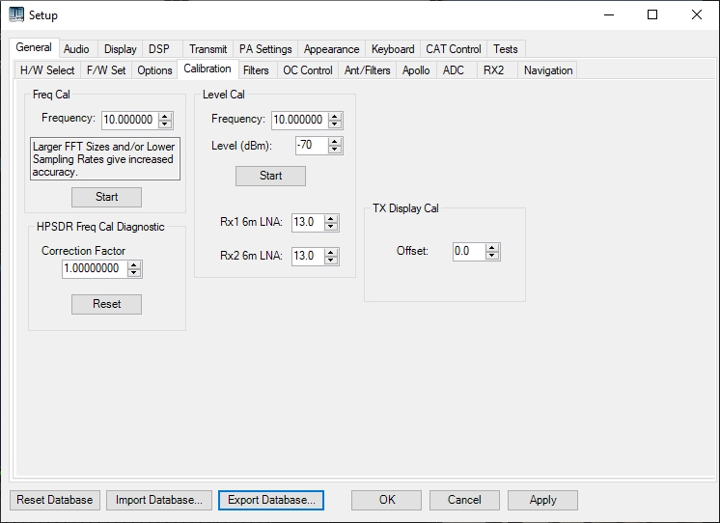The width and height of the screenshot is (720, 523).
Task: Increment the Correction Factor value
Action: click(134, 265)
